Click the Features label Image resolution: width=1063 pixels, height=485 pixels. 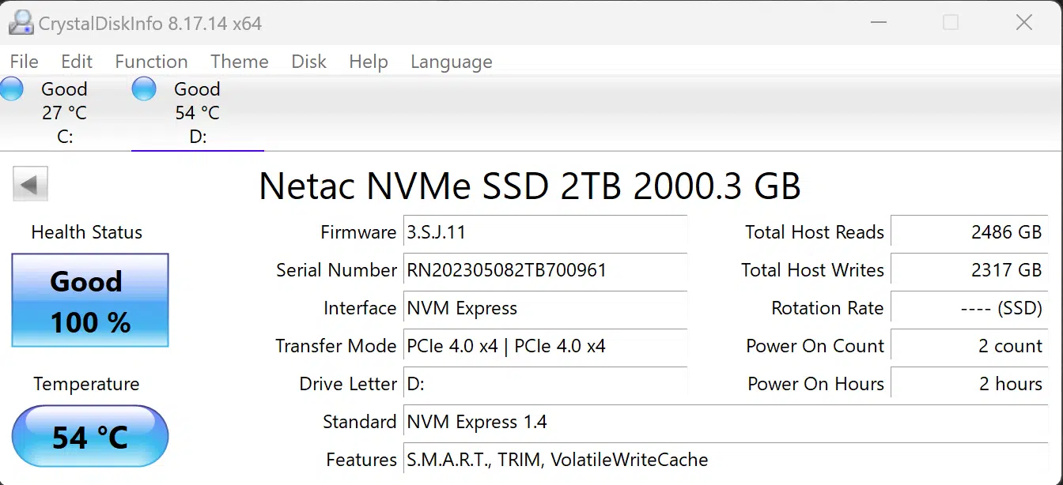coord(361,460)
